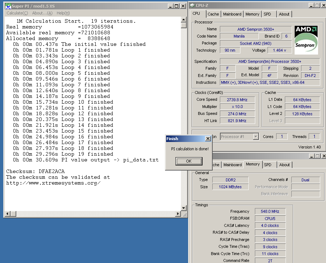Click memory Frequency value 548.0 MHz
The height and width of the screenshot is (263, 326).
click(x=270, y=211)
